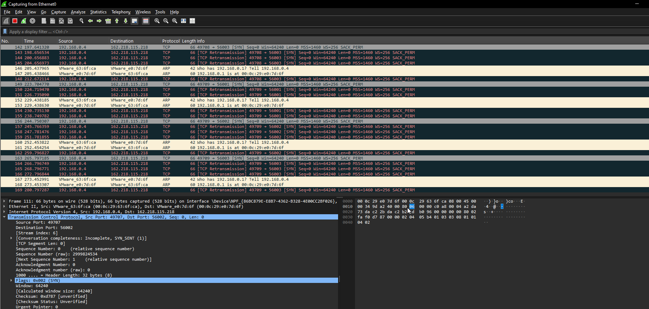Image resolution: width=649 pixels, height=309 pixels.
Task: Zoom in on packet list text
Action: (157, 21)
